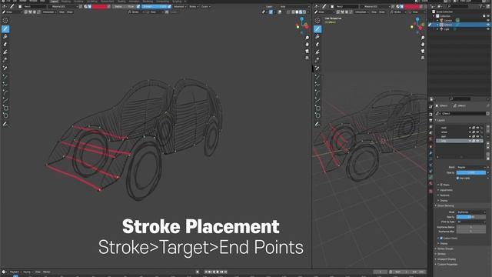Select the Arc tool in left viewport
492x277 pixels.
(5, 92)
